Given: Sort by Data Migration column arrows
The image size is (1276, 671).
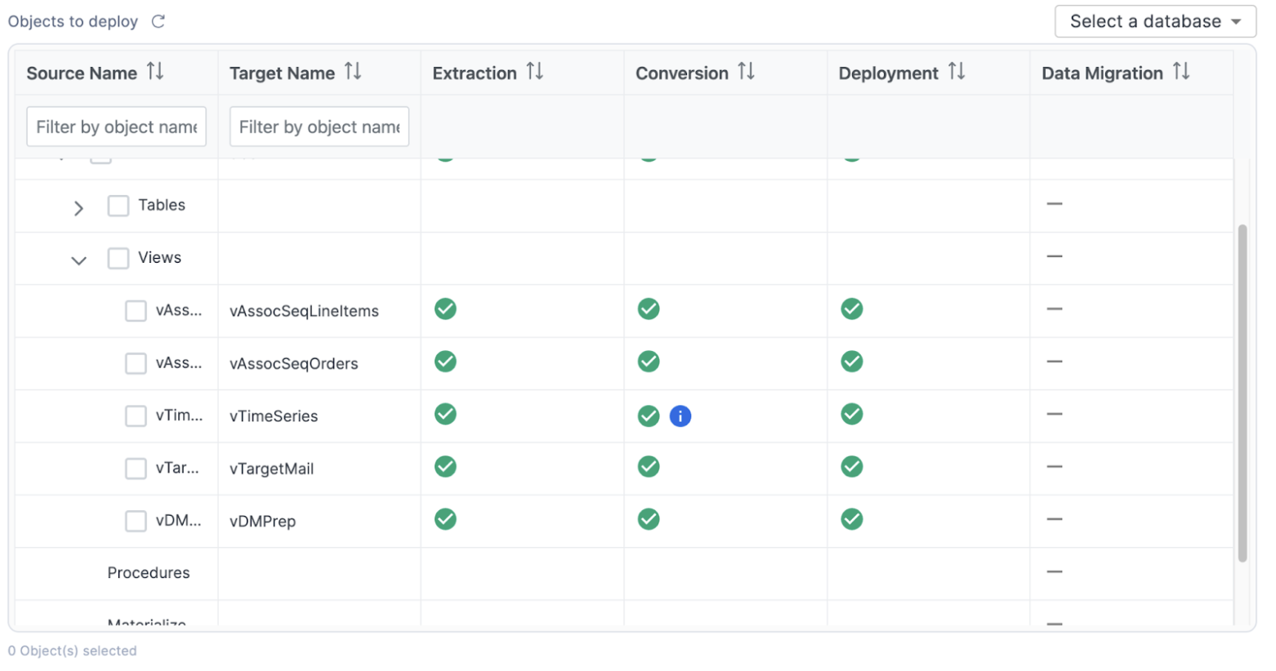Looking at the screenshot, I should (x=1181, y=73).
